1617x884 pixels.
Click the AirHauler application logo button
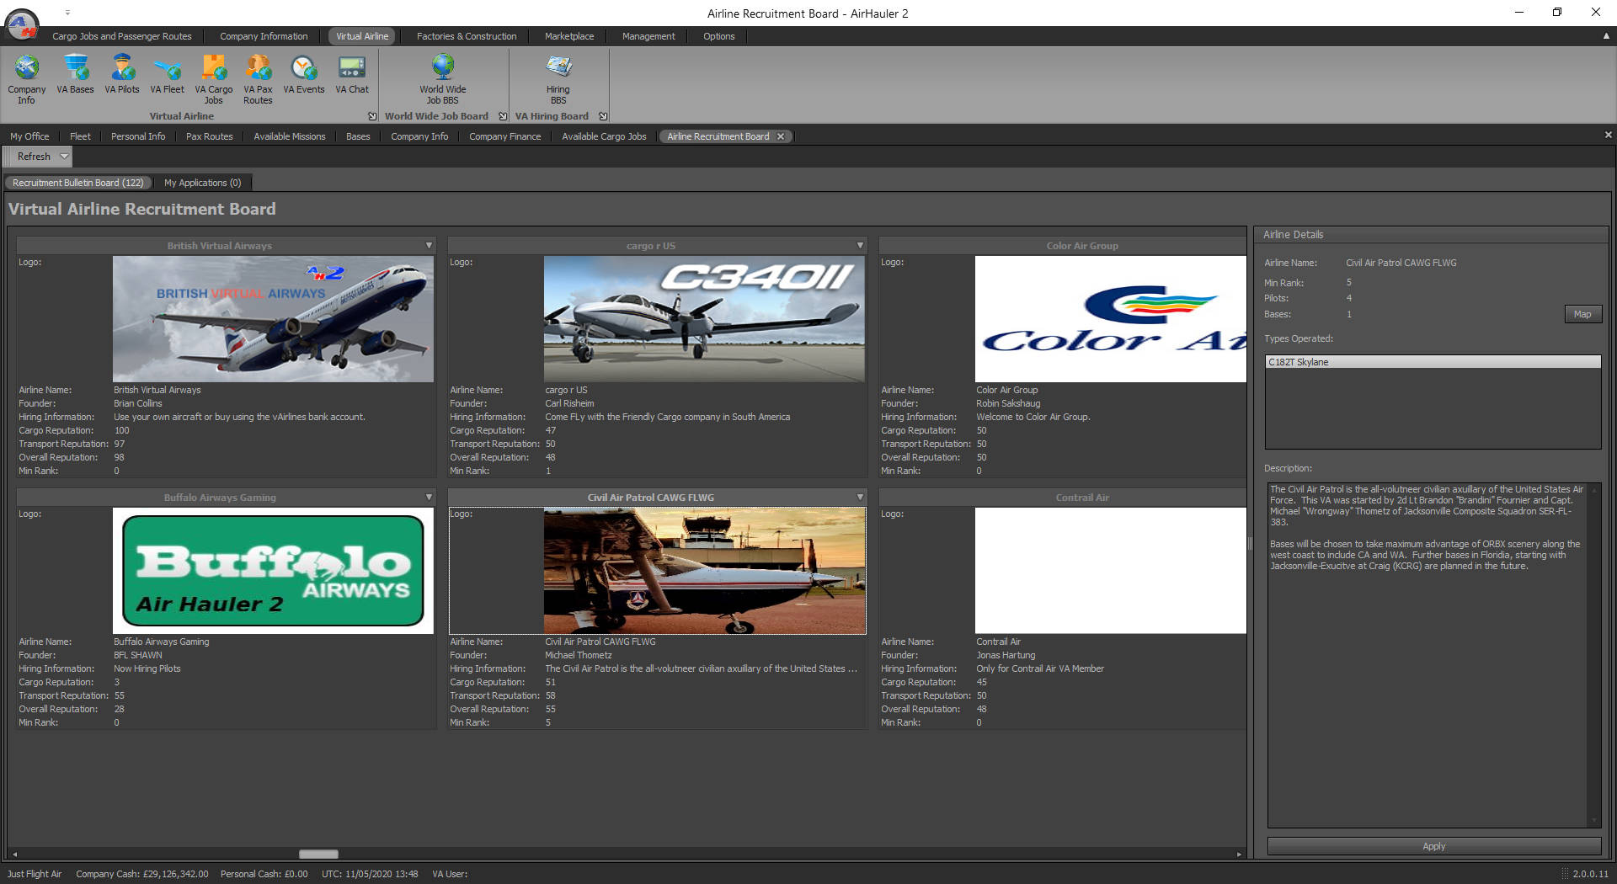22,24
